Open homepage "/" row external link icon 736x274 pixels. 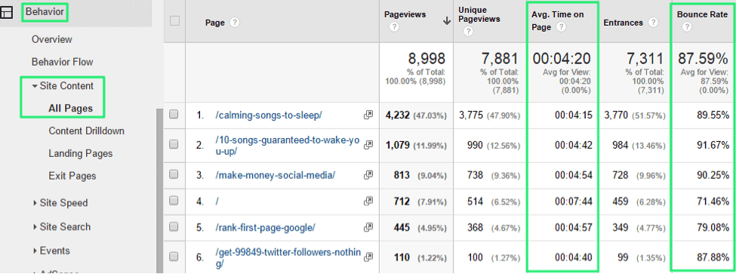[x=368, y=201]
